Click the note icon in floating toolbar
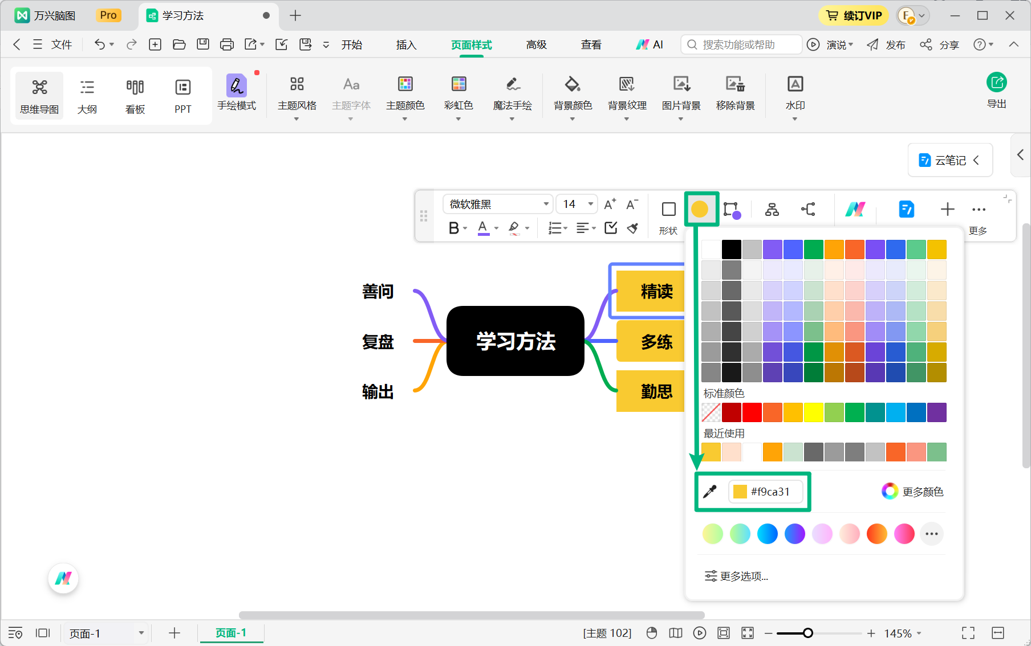Viewport: 1031px width, 646px height. point(906,210)
